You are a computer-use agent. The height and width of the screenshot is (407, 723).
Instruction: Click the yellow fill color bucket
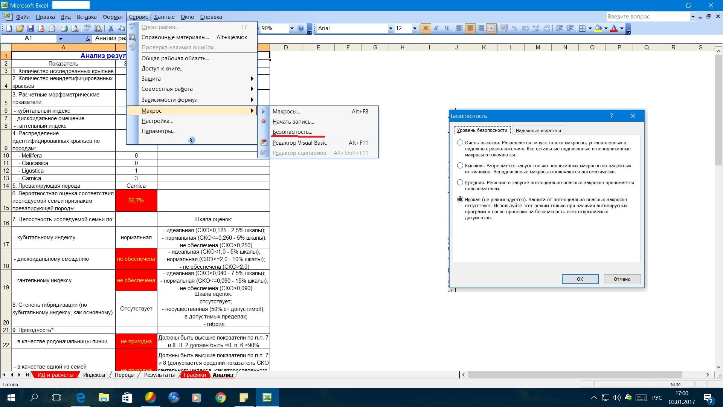point(598,28)
